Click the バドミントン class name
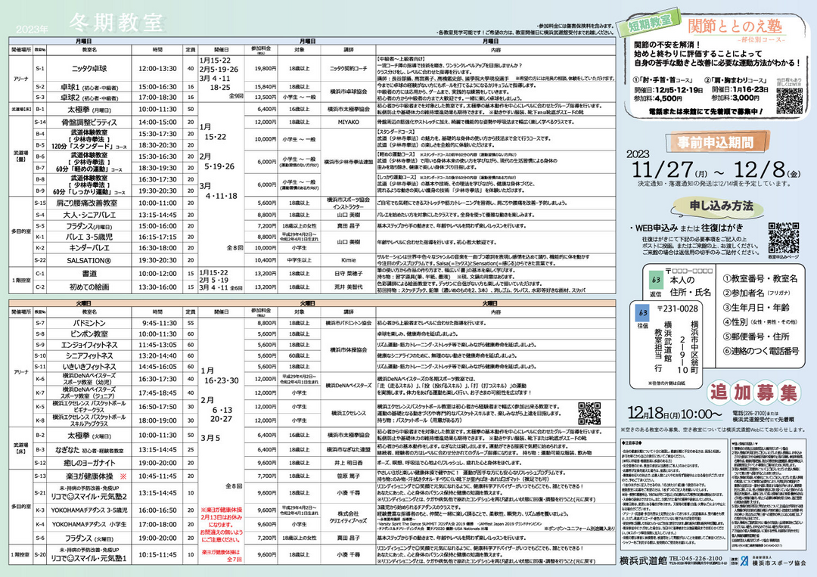This screenshot has height=577, width=817. pos(89,324)
